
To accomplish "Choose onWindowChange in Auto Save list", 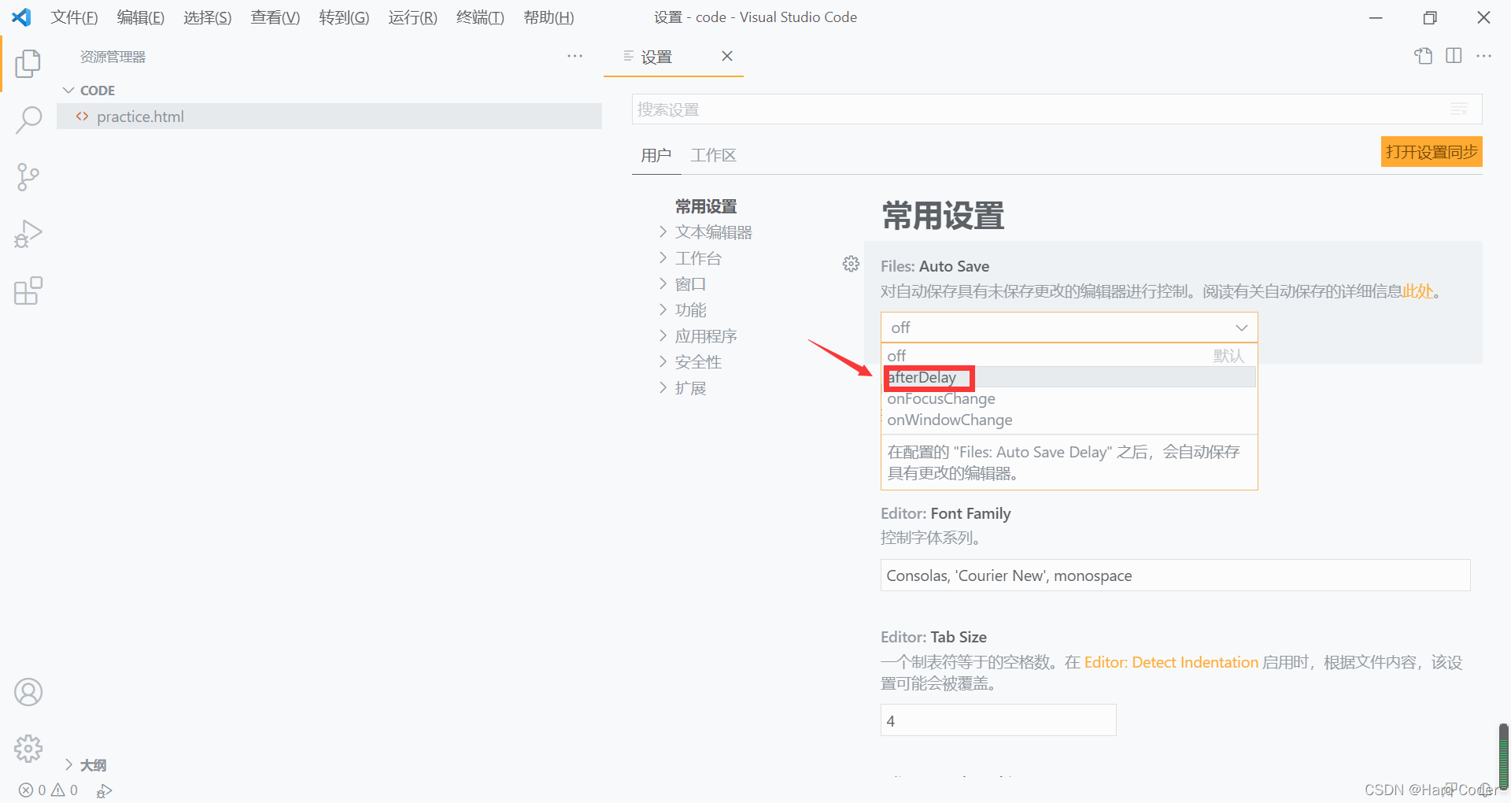I will 1069,420.
